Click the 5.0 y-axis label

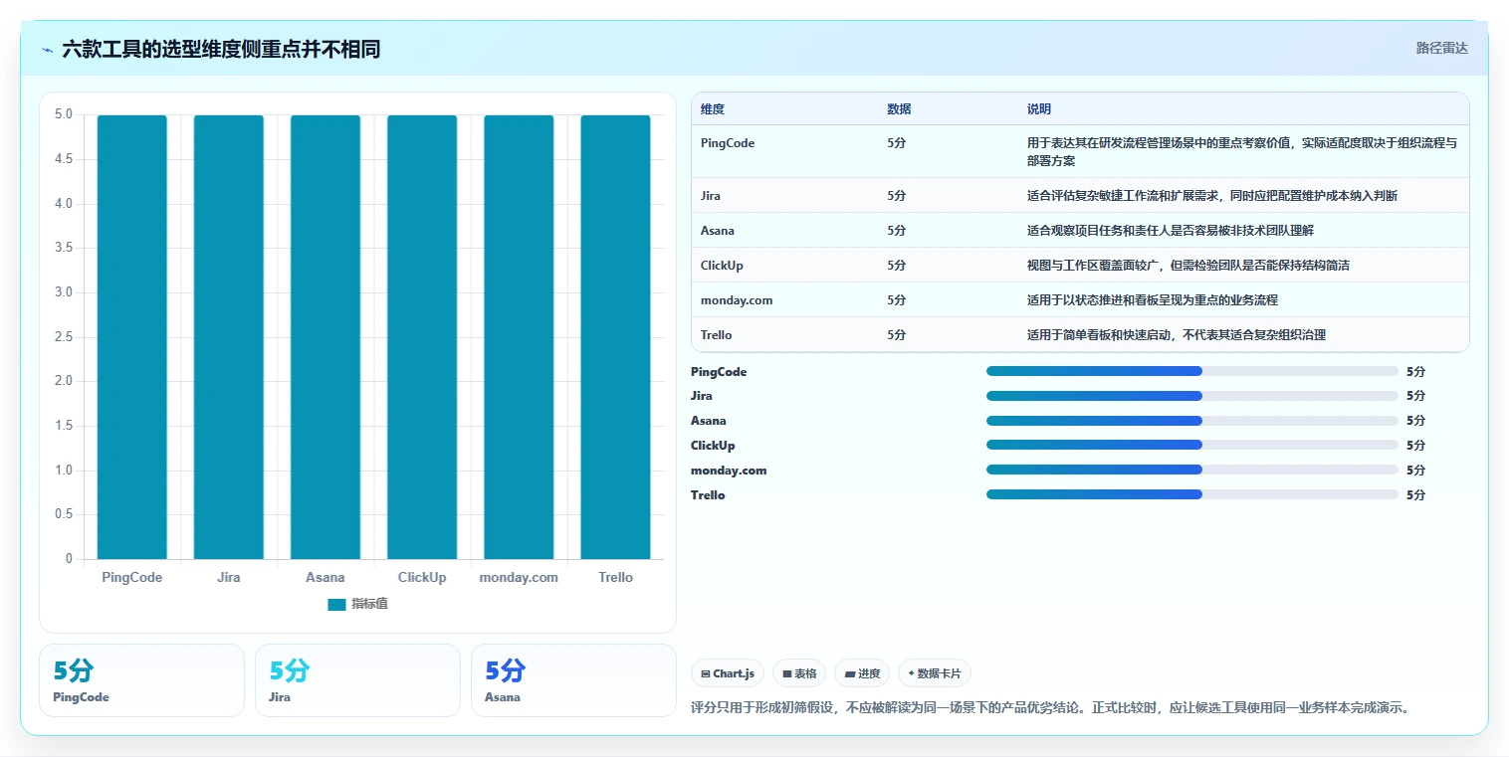coord(63,114)
